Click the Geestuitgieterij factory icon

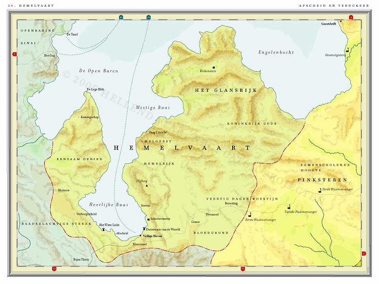(x=347, y=50)
